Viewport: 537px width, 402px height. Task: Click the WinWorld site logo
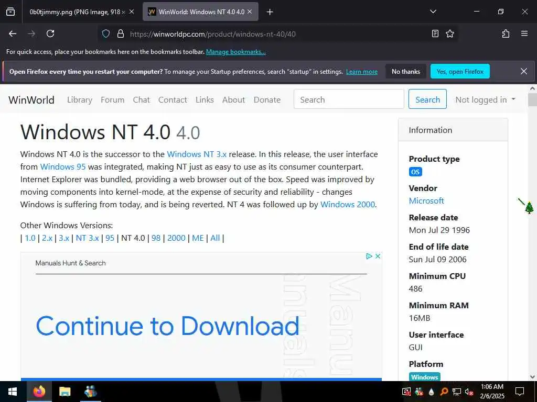[31, 100]
